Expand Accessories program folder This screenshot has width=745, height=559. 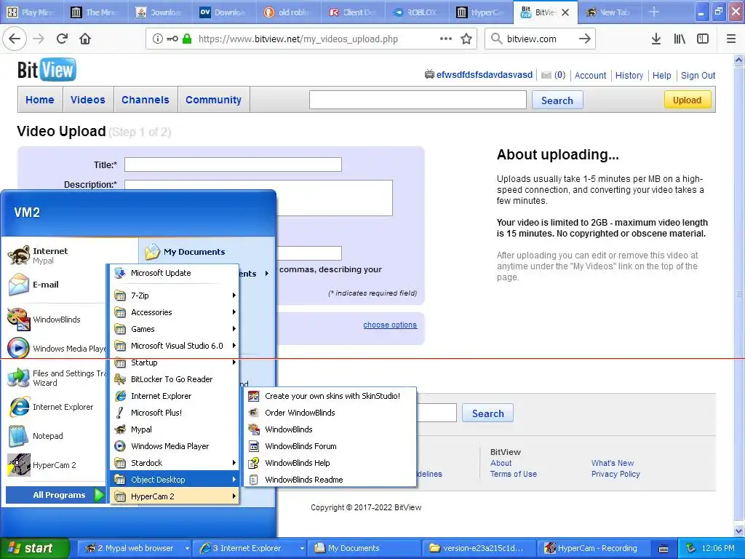click(x=175, y=312)
